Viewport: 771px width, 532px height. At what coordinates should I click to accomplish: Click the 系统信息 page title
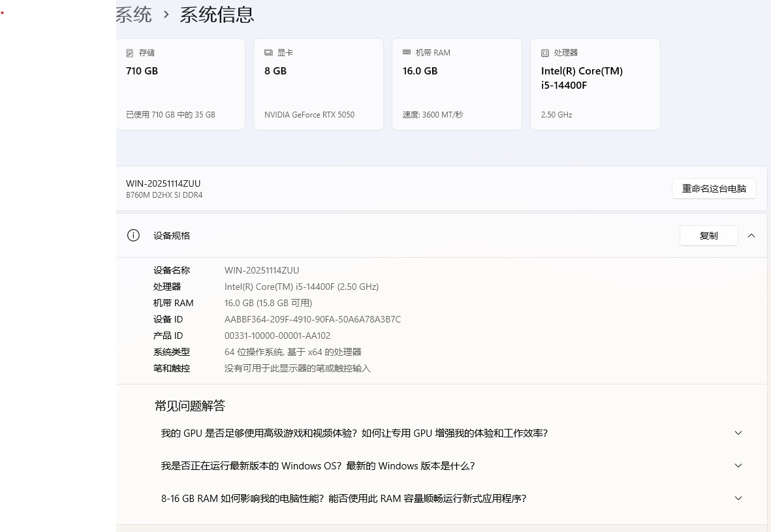217,14
